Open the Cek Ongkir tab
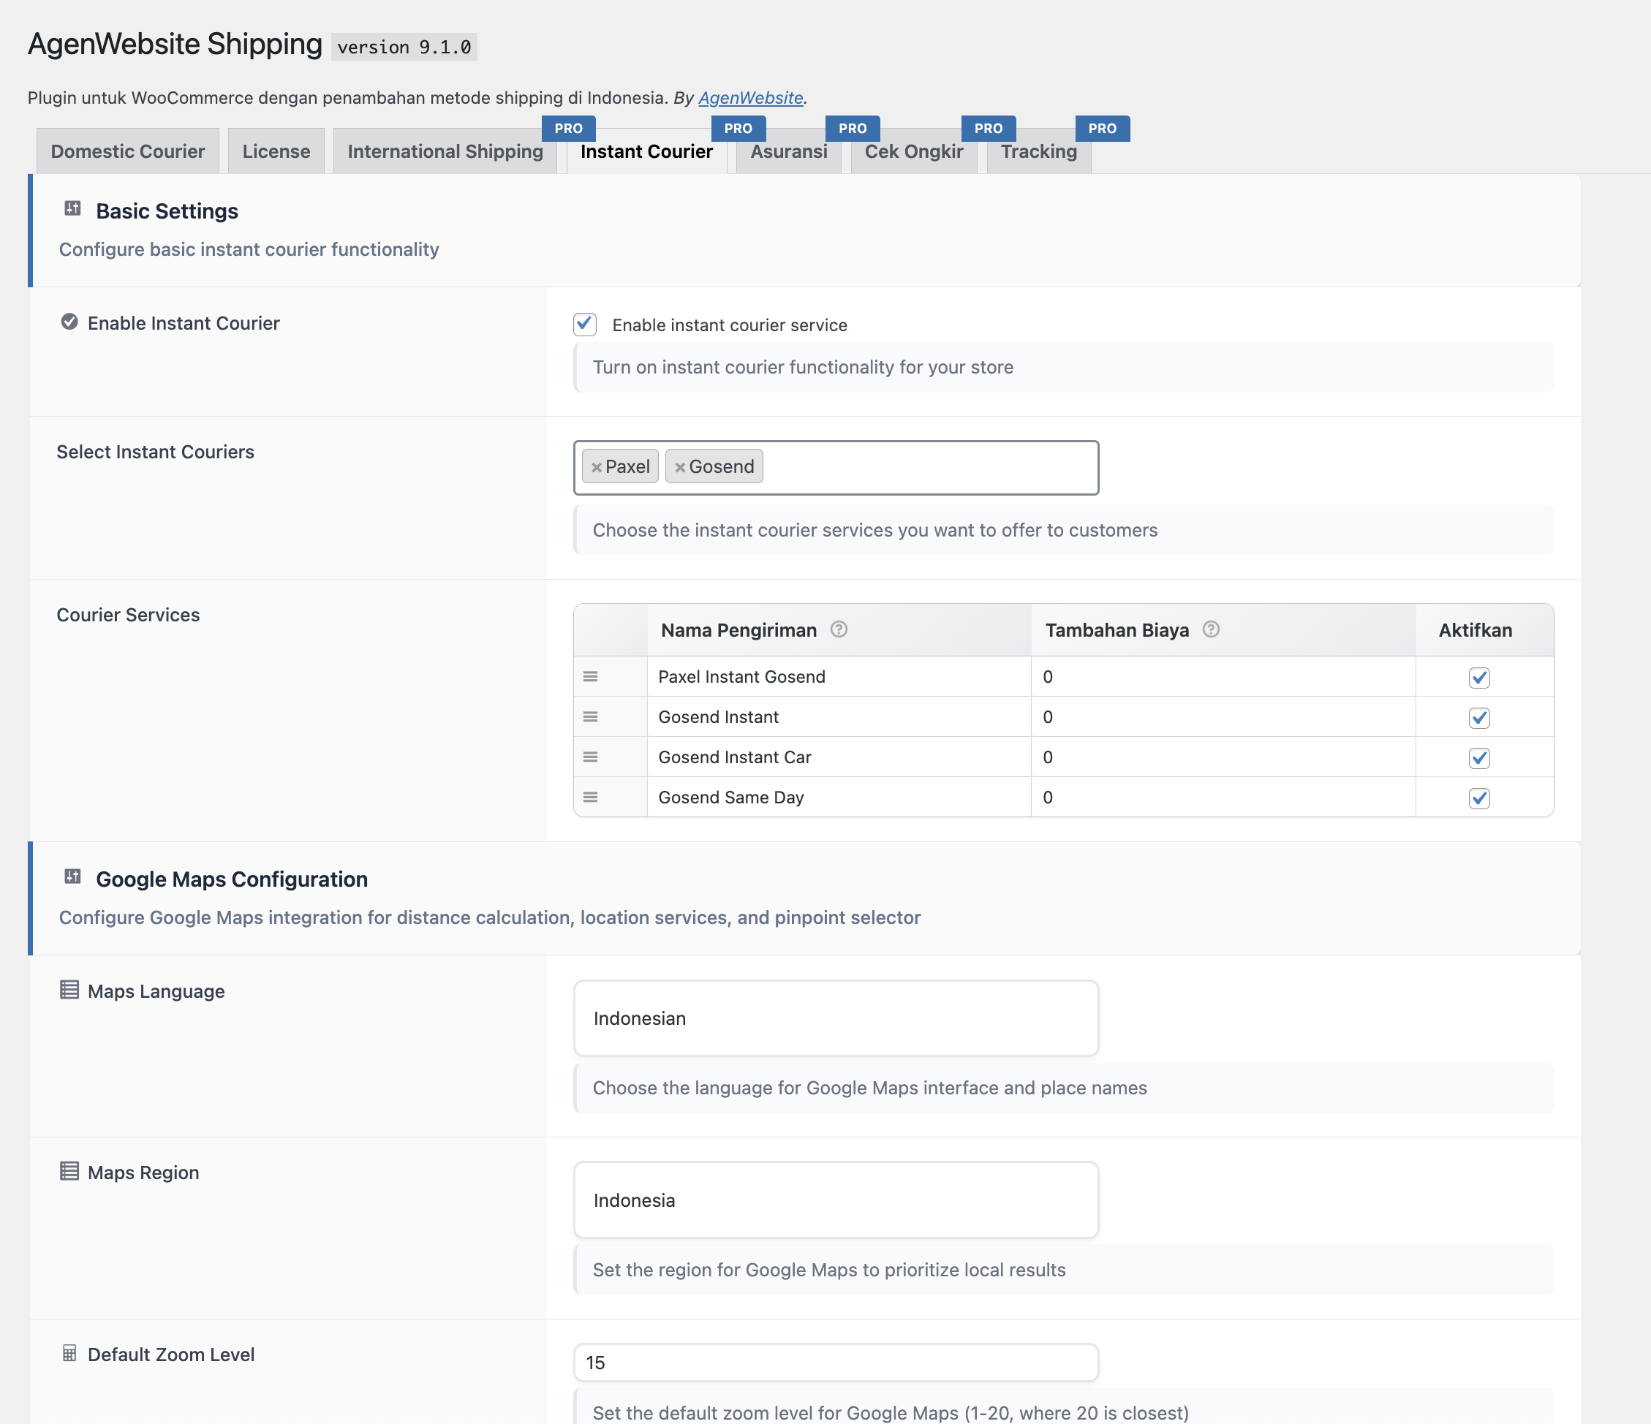Screen dimensions: 1651x1424 914,151
